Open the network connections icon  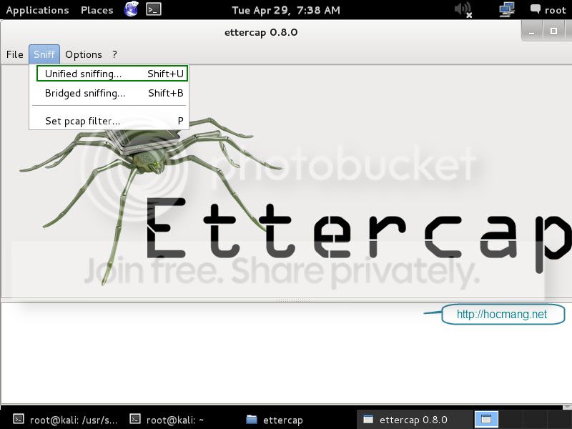click(507, 9)
